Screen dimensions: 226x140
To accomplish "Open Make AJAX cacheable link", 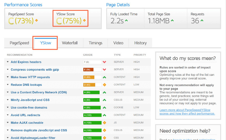I will point(27,123).
